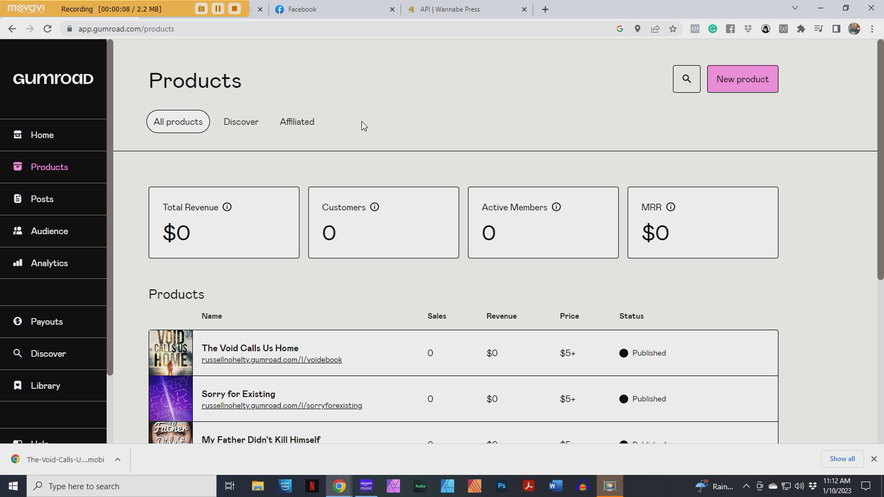This screenshot has height=497, width=884.
Task: Open the Products section in the sidebar
Action: pos(49,167)
